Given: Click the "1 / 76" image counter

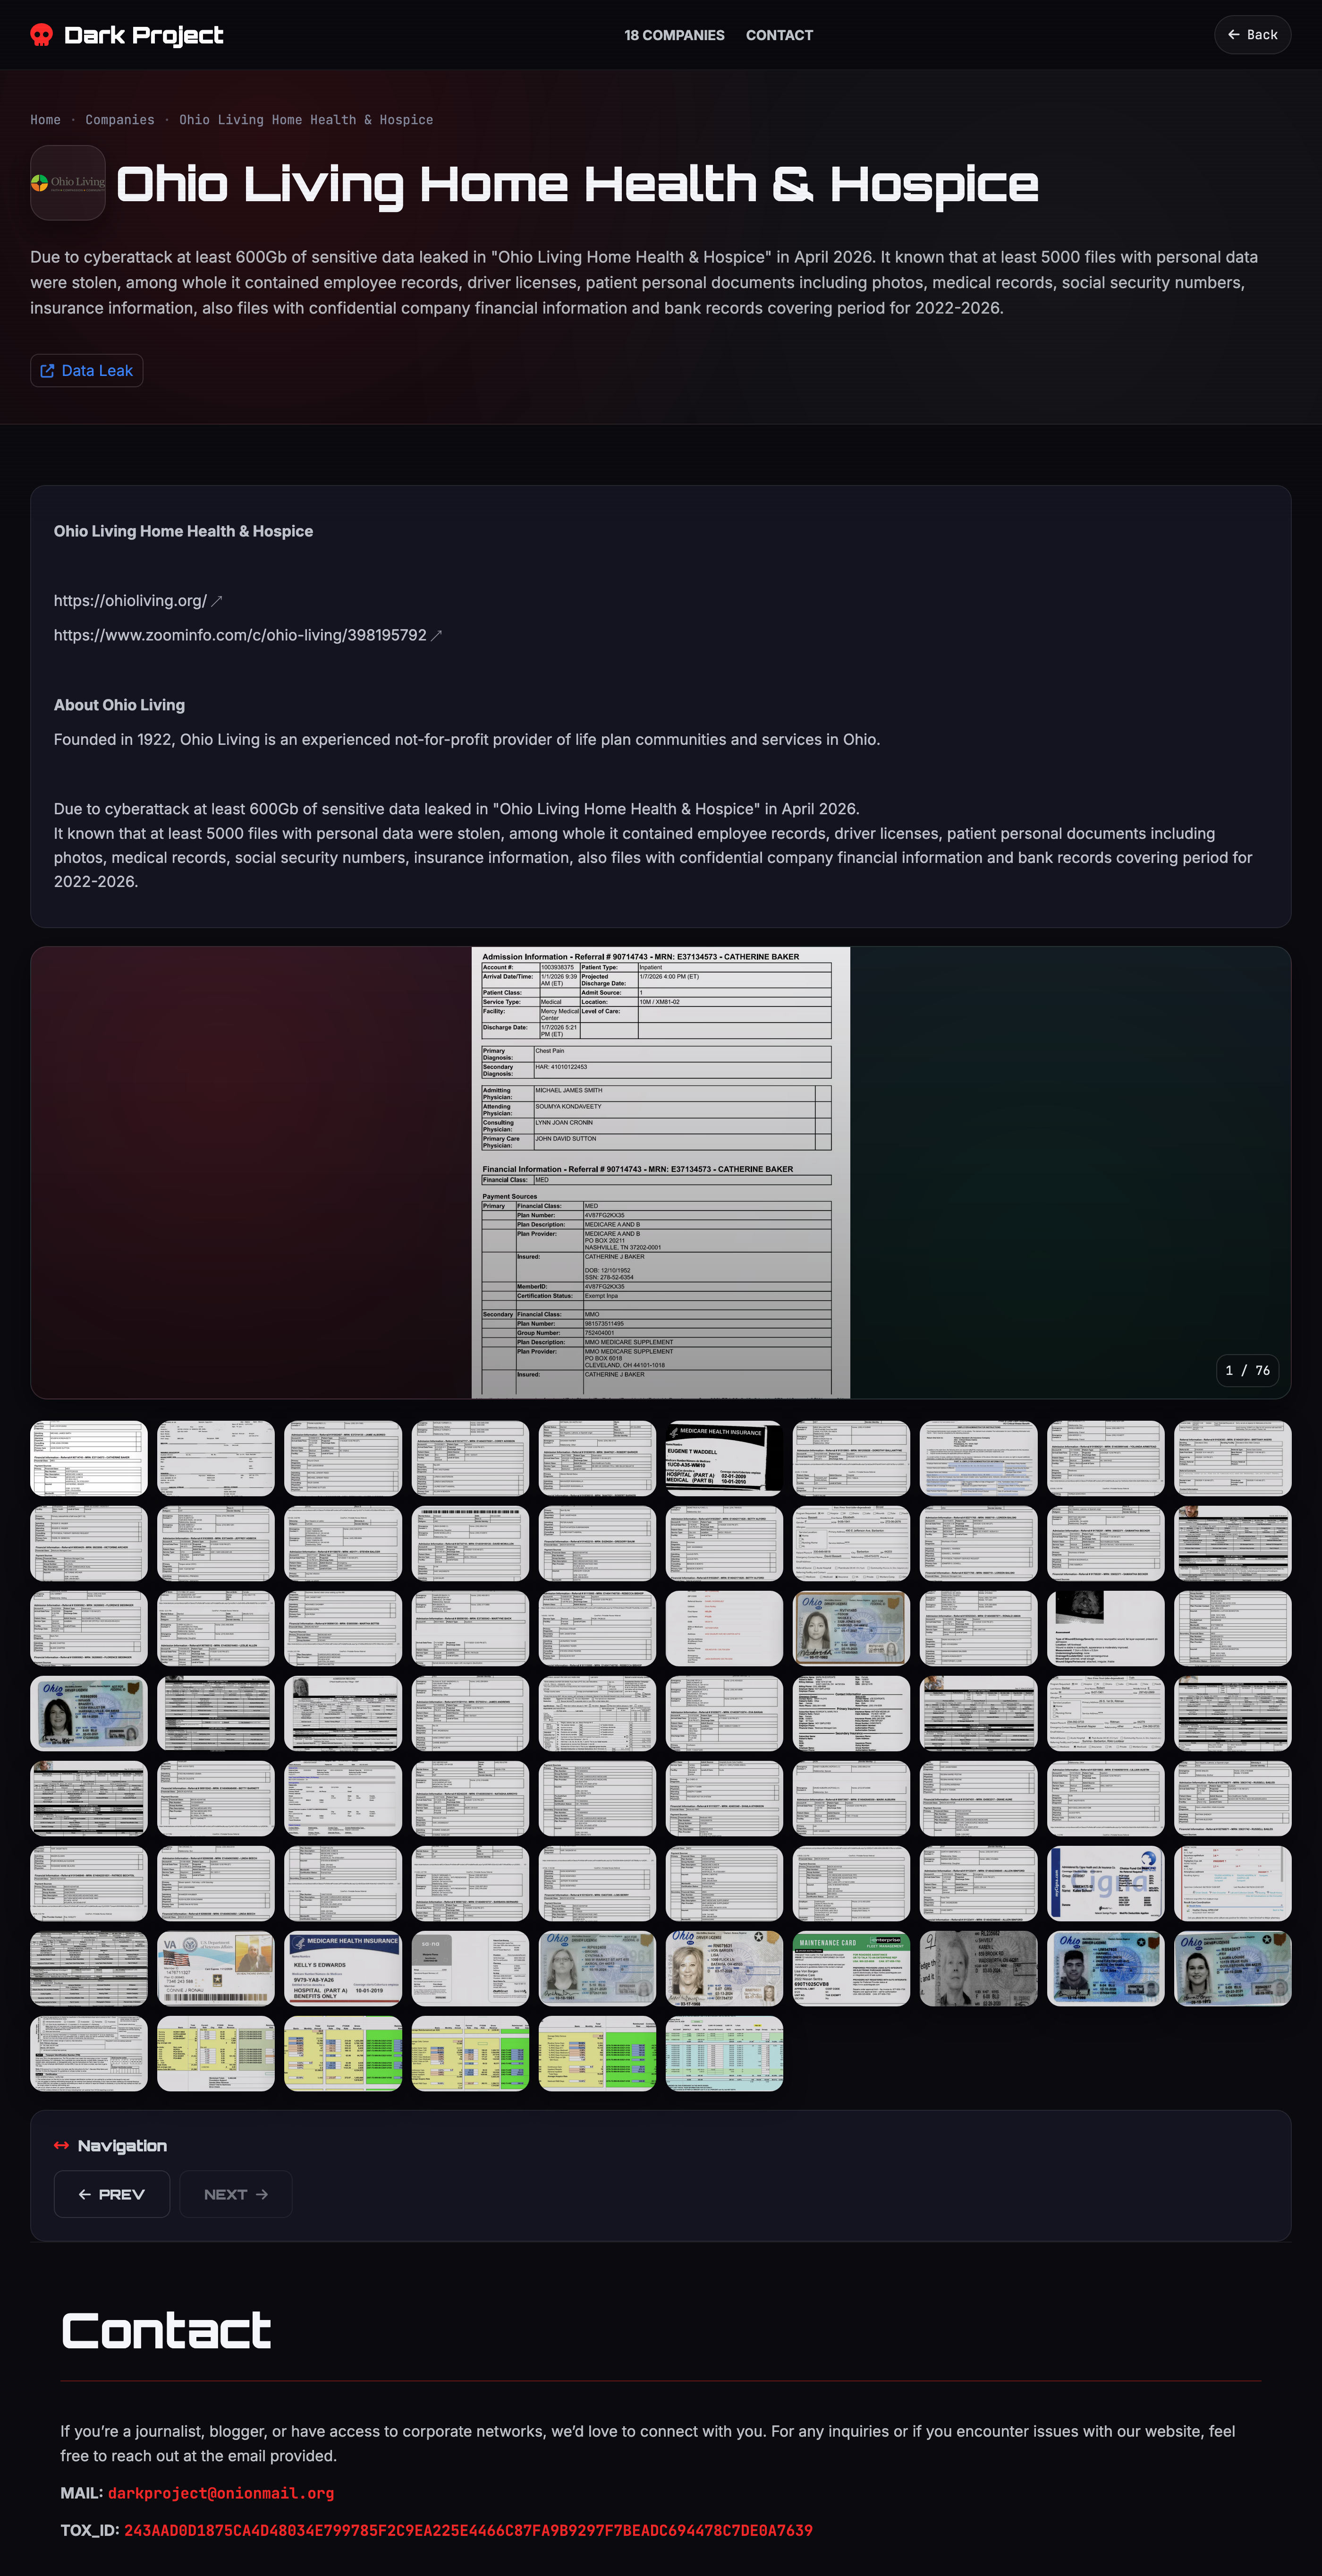Looking at the screenshot, I should (x=1248, y=1370).
